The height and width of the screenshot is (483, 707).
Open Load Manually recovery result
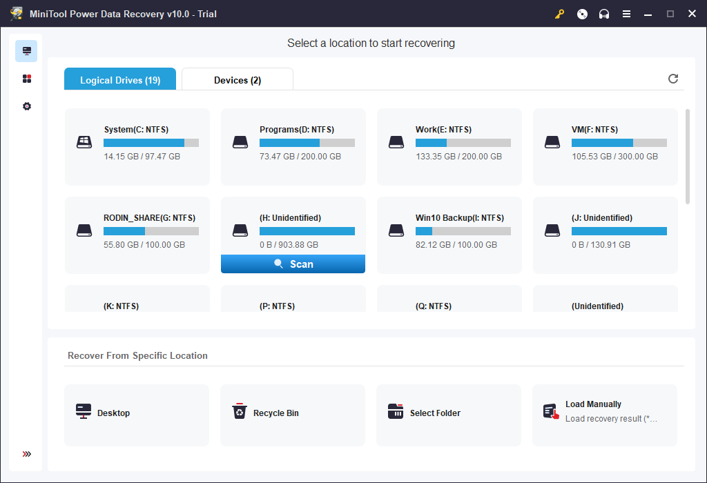(x=604, y=415)
